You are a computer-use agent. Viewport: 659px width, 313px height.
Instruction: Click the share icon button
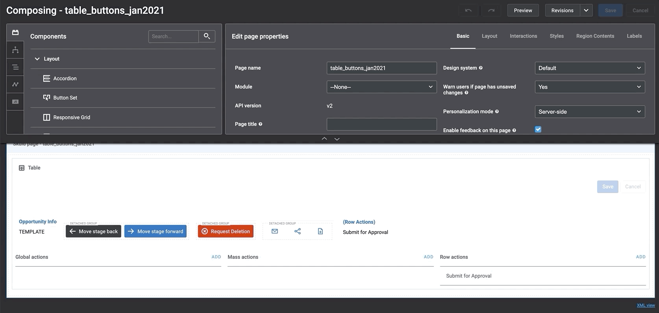click(298, 231)
